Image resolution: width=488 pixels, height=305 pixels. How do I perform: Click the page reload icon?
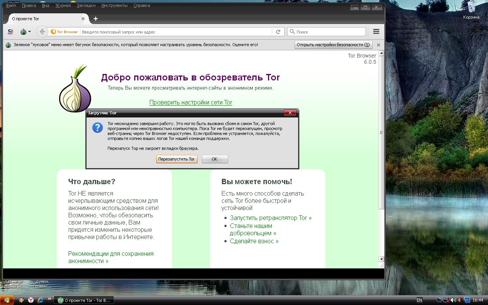point(278,32)
